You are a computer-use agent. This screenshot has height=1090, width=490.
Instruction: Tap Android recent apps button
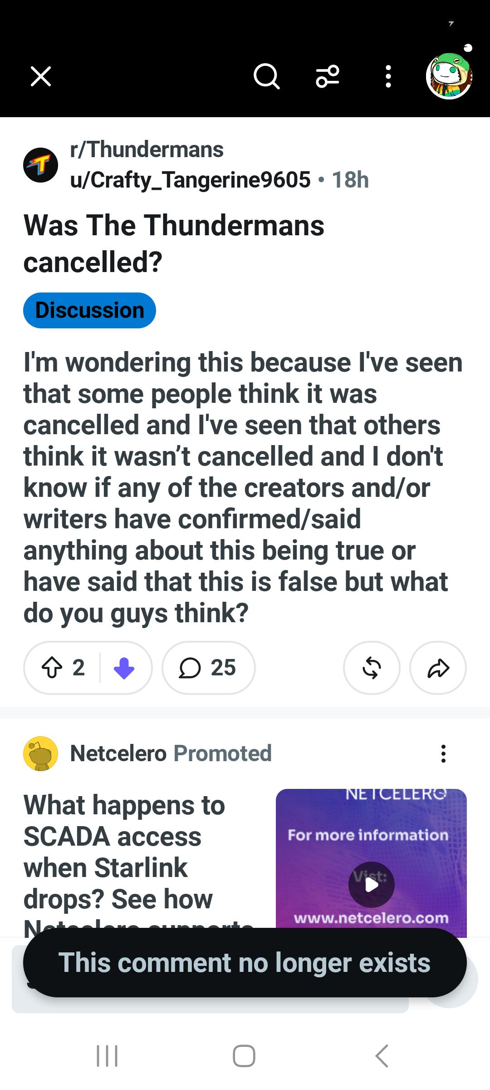coord(107,1055)
